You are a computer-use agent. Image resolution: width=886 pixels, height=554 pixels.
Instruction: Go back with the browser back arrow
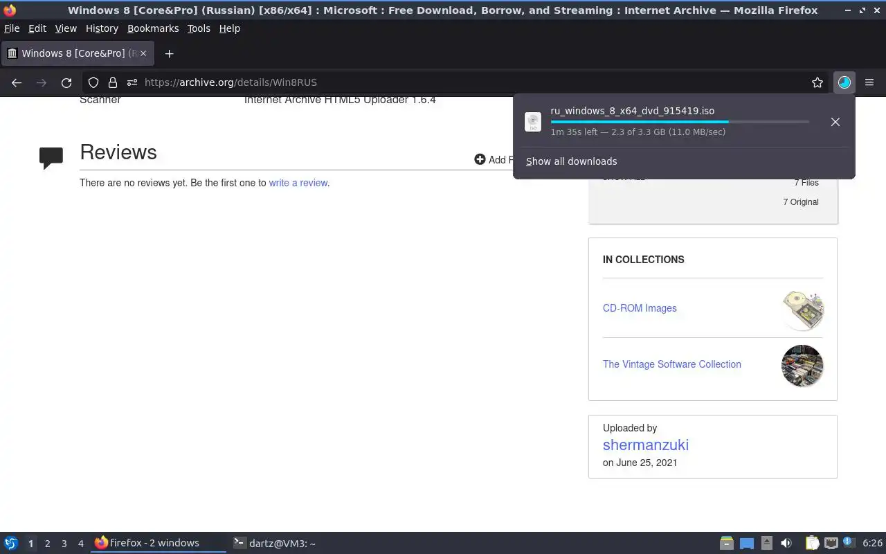[17, 82]
